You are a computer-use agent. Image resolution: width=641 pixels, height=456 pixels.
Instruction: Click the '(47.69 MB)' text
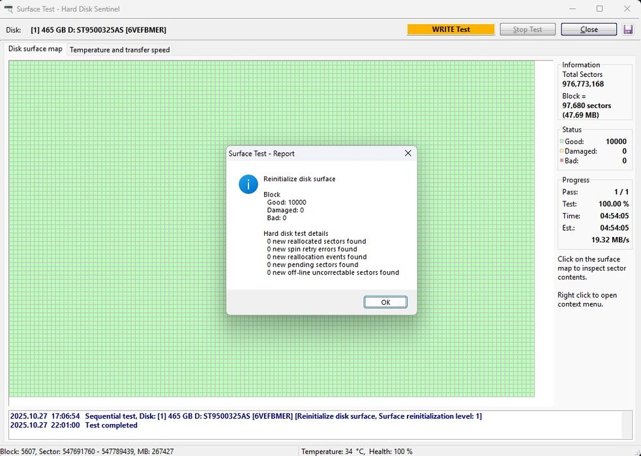[x=580, y=115]
